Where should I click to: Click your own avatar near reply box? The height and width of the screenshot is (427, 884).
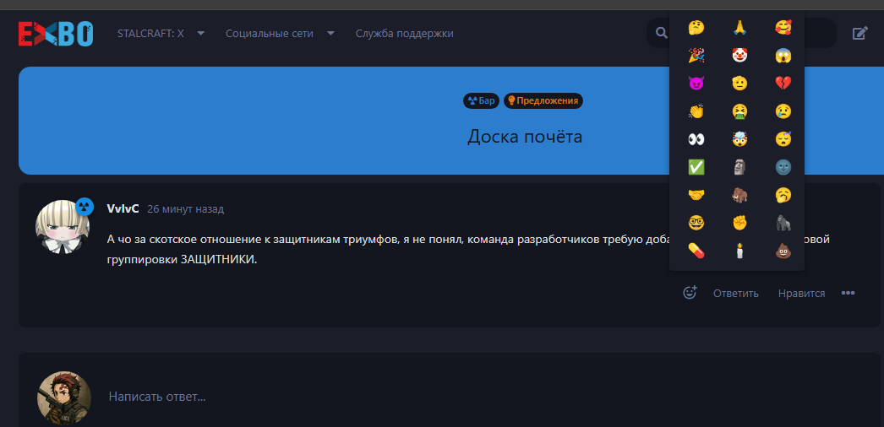tap(63, 397)
